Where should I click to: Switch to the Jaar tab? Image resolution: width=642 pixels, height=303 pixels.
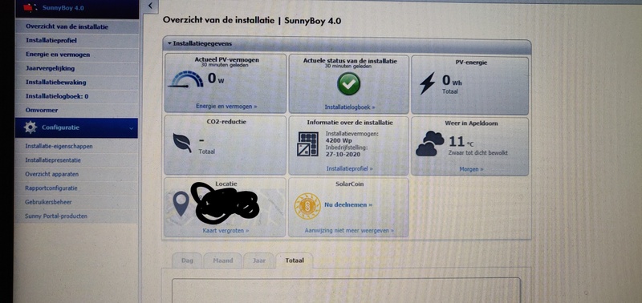click(x=258, y=261)
